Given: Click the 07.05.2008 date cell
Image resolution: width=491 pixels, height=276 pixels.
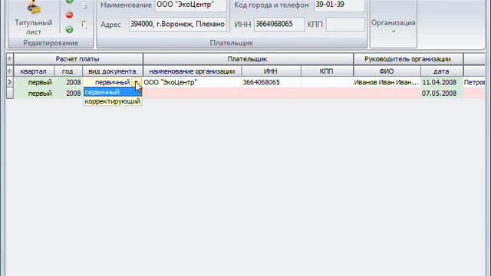Looking at the screenshot, I should coord(442,94).
